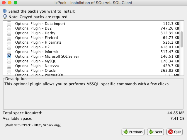The width and height of the screenshot is (187, 140).
Task: Click the green arrow icon on Next
Action: point(151,132)
